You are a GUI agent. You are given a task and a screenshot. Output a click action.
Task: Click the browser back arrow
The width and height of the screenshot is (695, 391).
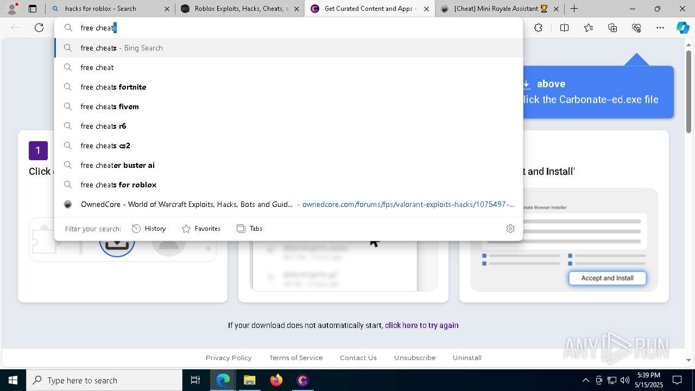tap(15, 28)
